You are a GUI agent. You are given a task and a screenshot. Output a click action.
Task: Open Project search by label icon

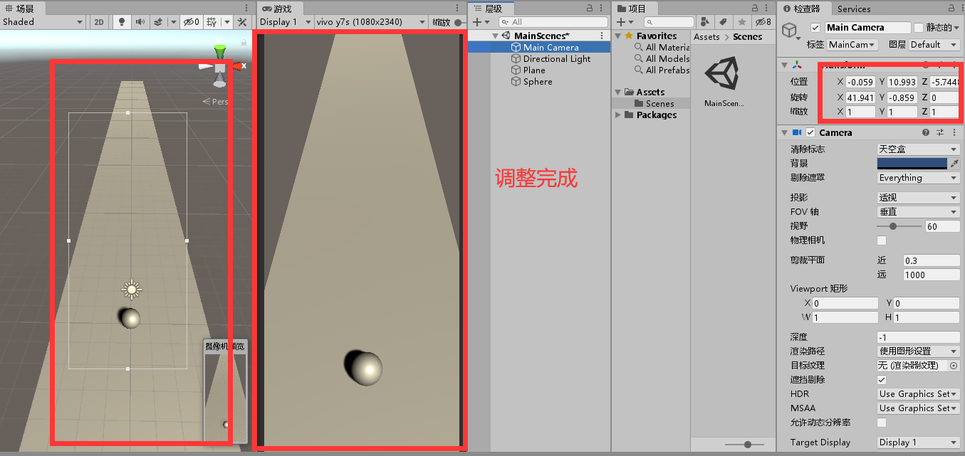[x=724, y=22]
